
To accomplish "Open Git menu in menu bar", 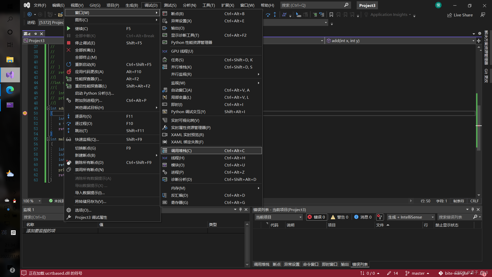I will 95,5.
